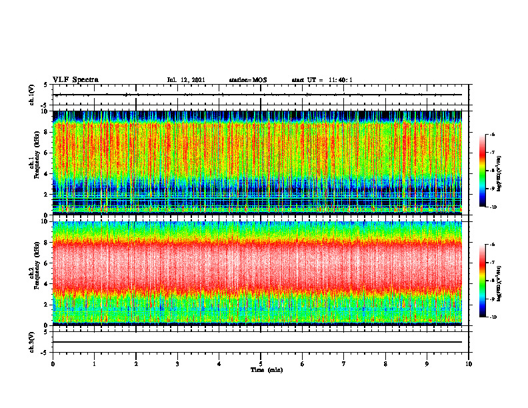Screen dimensions: 528x408
Task: Click the "ch.1(V)" waveform axis label
Action: coord(31,95)
